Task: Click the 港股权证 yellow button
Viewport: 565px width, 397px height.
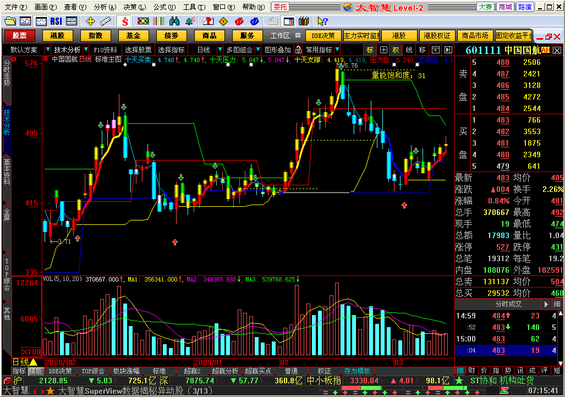Action: pos(437,36)
